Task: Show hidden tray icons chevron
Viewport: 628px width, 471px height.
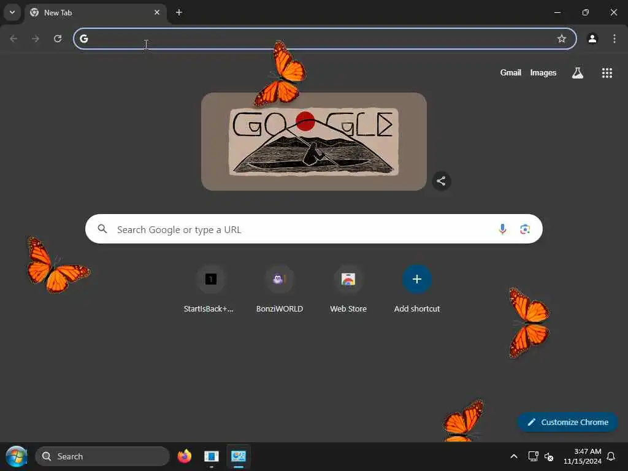Action: click(x=514, y=456)
